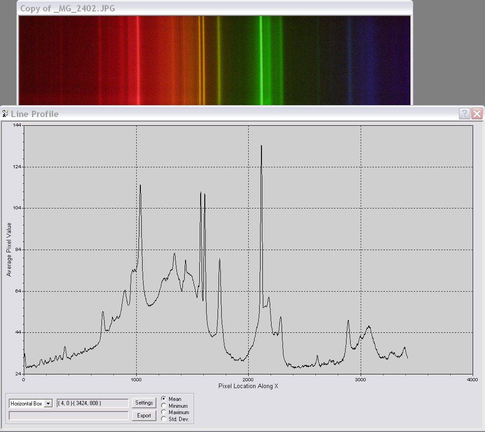
Task: Click the empty field beside the Export button
Action: click(69, 416)
